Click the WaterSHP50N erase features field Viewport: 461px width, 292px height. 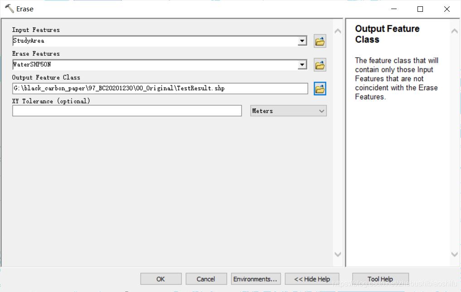pyautogui.click(x=155, y=65)
